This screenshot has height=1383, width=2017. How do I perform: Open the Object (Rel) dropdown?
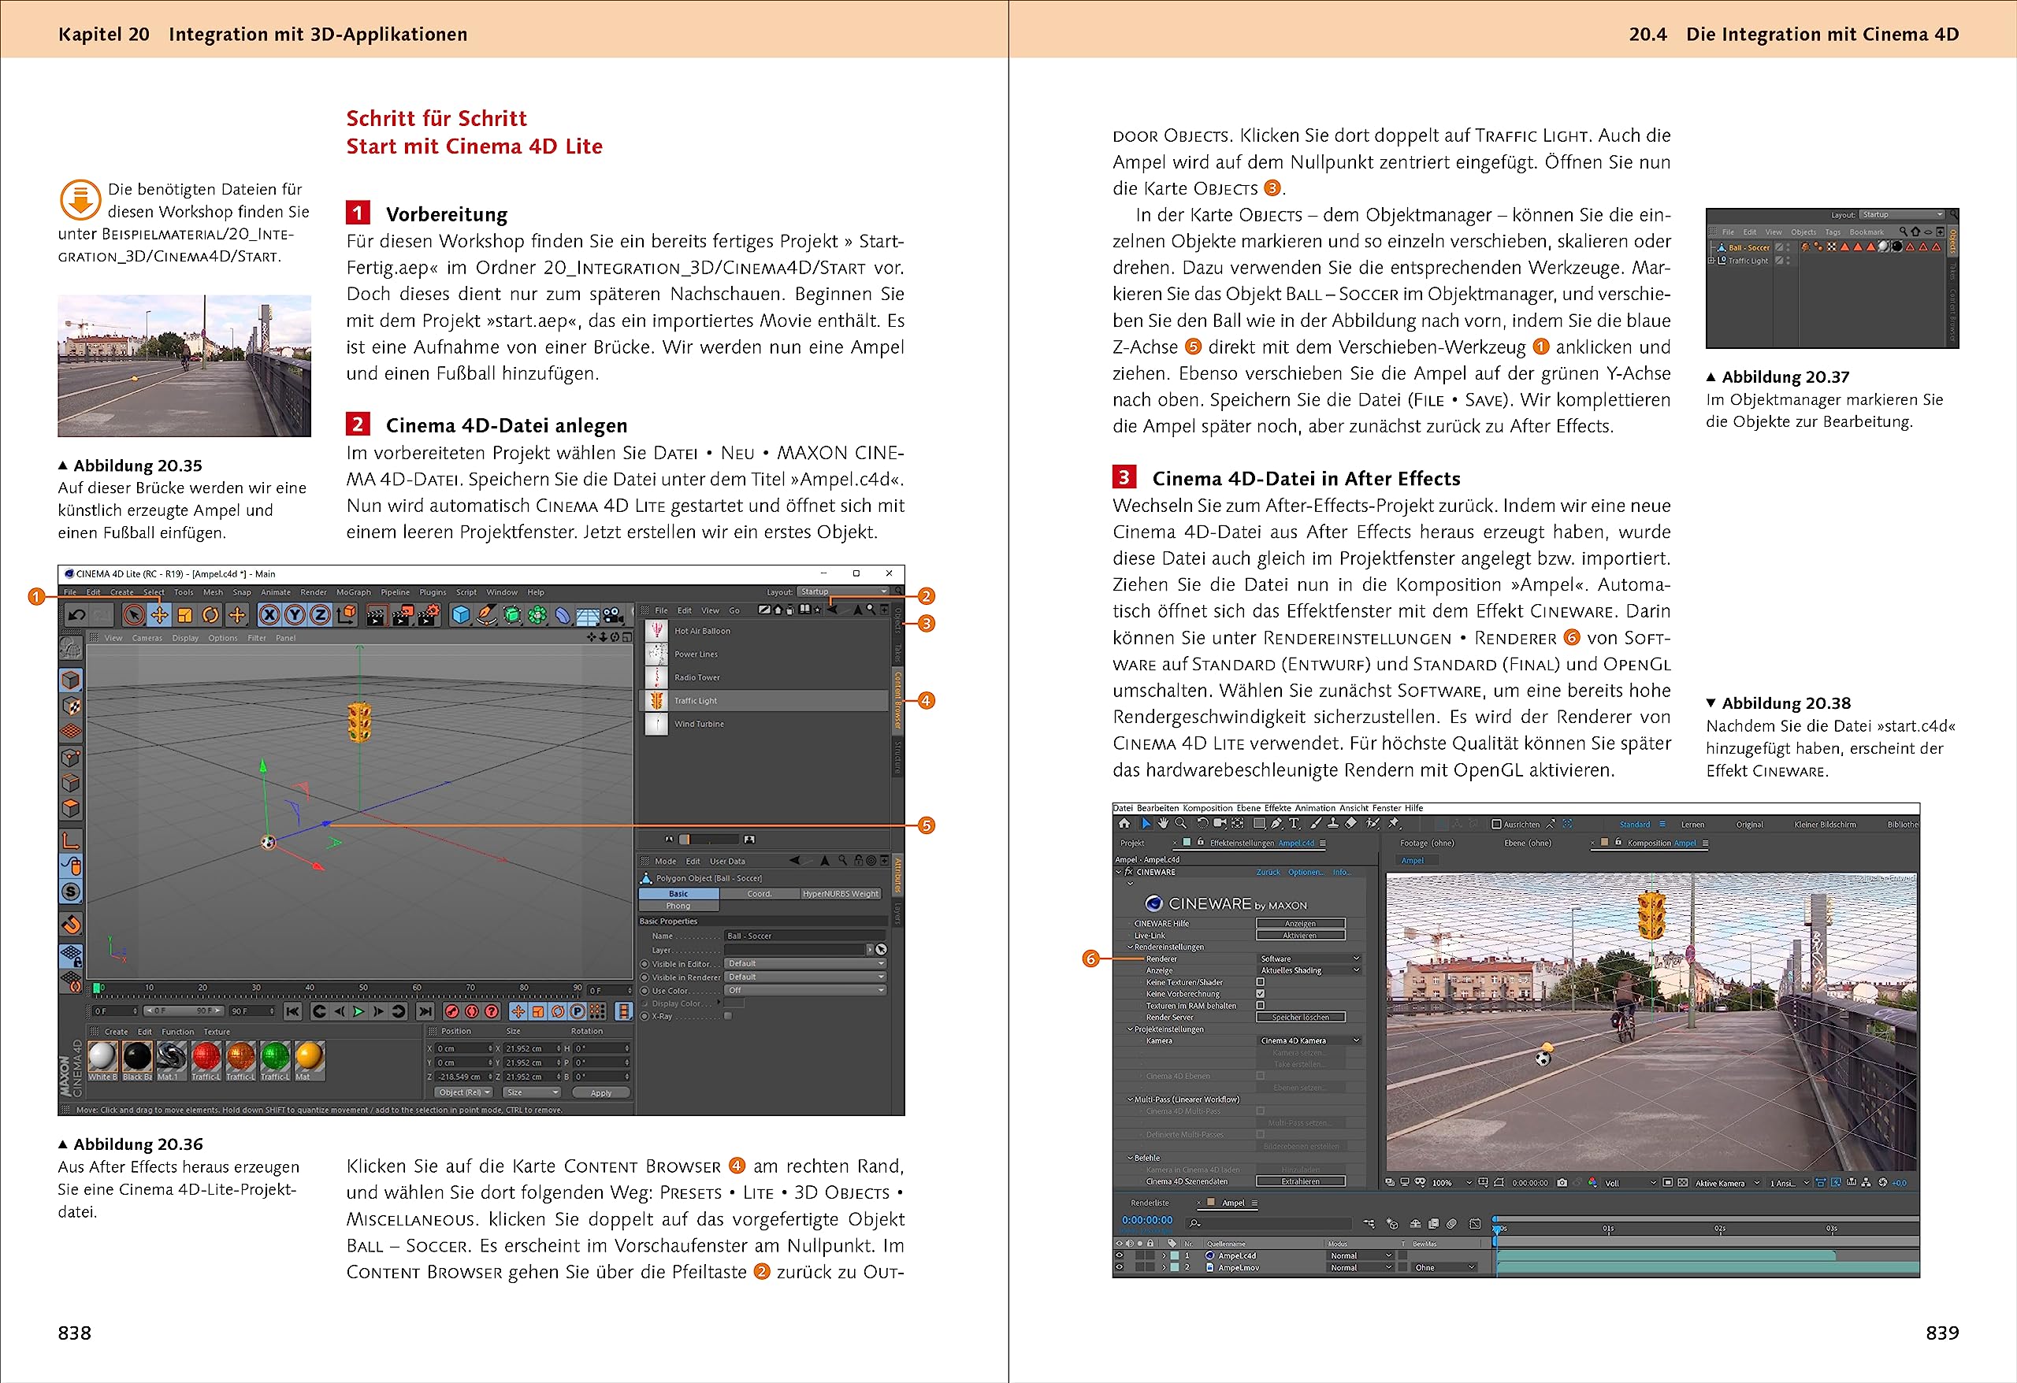click(x=463, y=1093)
